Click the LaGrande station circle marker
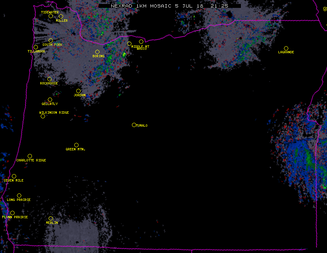This screenshot has width=327, height=253. click(286, 48)
